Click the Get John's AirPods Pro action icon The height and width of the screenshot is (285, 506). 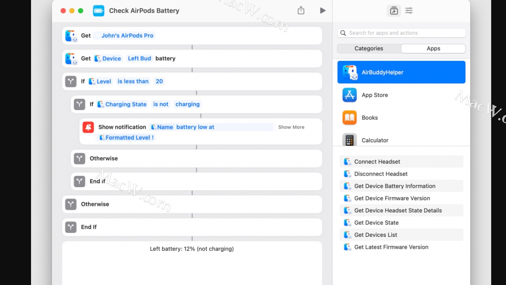click(x=71, y=36)
